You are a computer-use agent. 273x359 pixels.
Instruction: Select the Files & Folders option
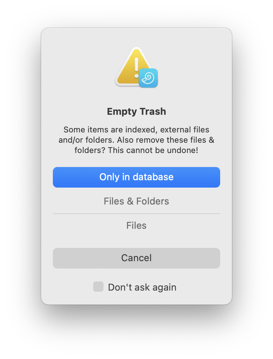coord(136,201)
